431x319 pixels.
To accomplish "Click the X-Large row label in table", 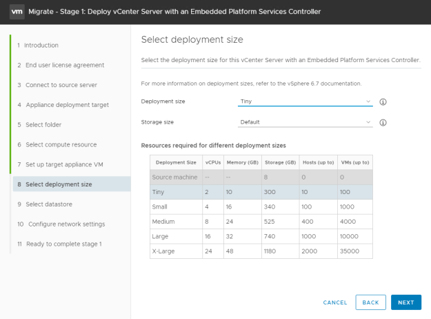I will point(163,251).
